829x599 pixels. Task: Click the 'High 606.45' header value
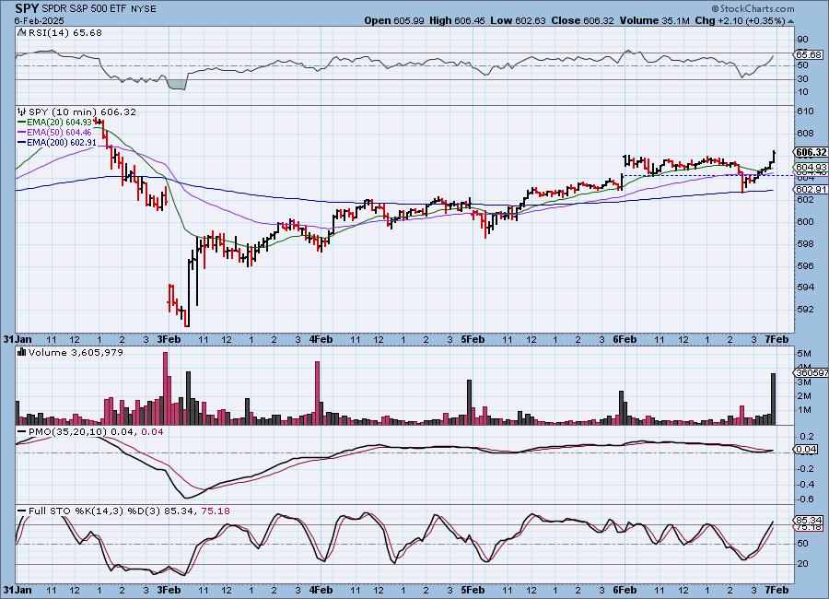click(457, 20)
